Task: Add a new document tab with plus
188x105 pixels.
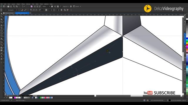Action: pyautogui.click(x=31, y=13)
